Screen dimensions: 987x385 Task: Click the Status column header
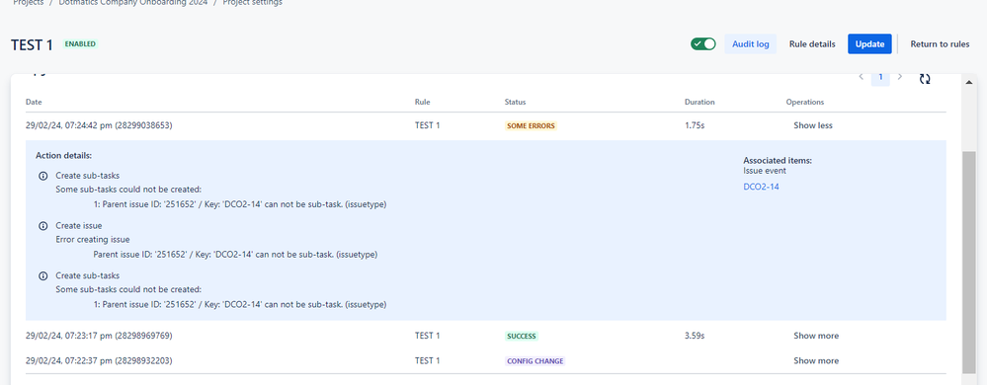515,102
